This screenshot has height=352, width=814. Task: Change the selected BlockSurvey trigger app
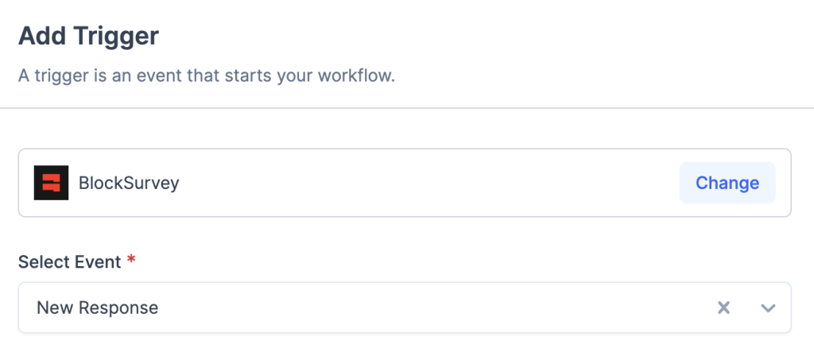tap(727, 183)
